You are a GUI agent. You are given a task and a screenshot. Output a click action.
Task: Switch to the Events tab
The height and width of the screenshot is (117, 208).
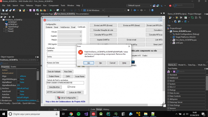click(x=13, y=67)
